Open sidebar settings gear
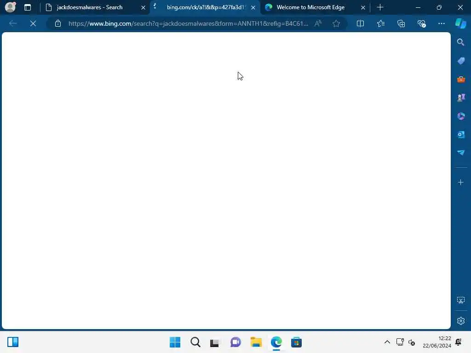Screen dimensions: 471x353 [x=461, y=321]
